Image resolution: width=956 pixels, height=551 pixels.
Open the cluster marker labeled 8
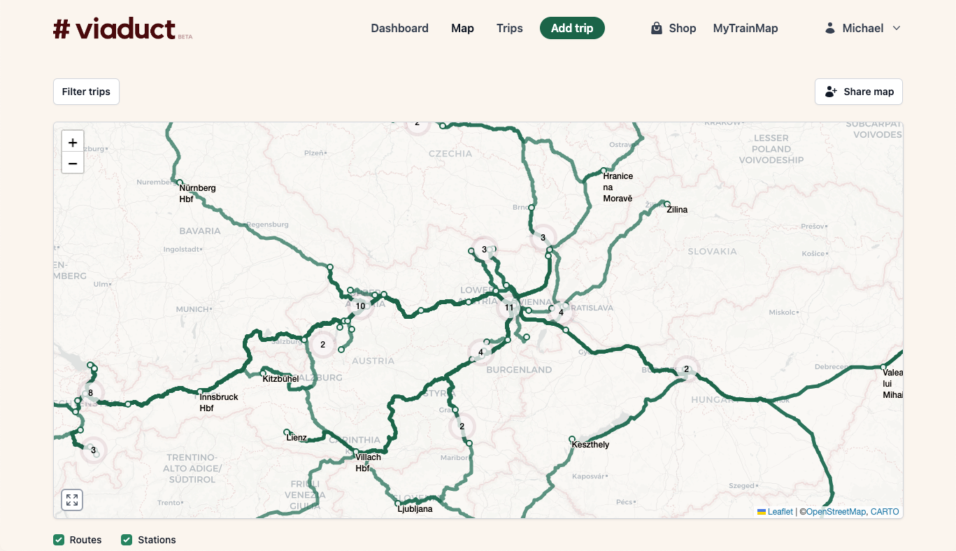coord(90,393)
